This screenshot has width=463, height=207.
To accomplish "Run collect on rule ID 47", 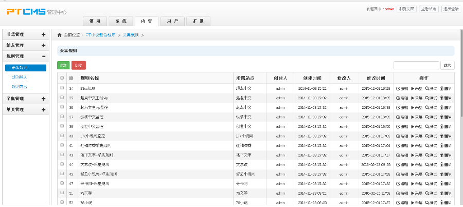I will [x=413, y=184].
